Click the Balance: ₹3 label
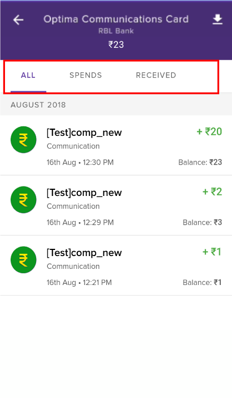The height and width of the screenshot is (398, 232). (203, 222)
